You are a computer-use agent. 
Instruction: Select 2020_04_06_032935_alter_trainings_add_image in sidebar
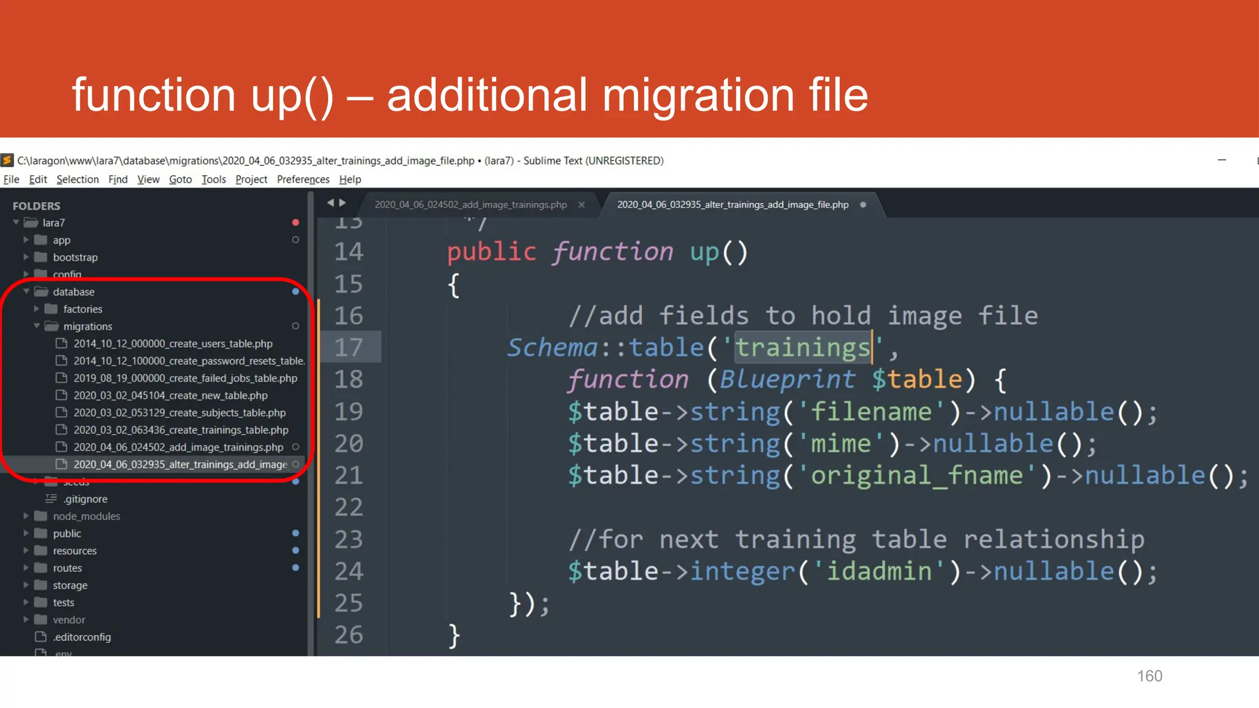[x=180, y=464]
